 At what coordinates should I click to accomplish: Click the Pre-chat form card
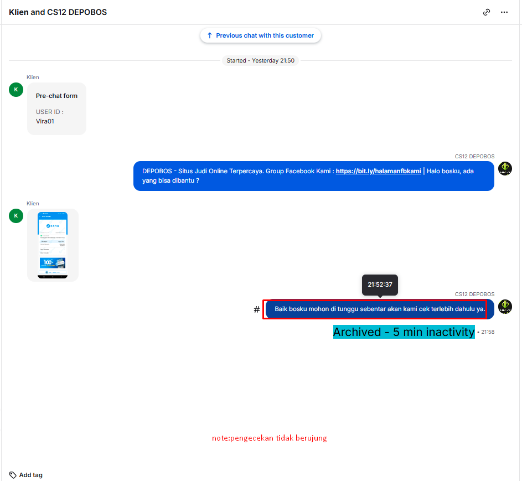[56, 109]
